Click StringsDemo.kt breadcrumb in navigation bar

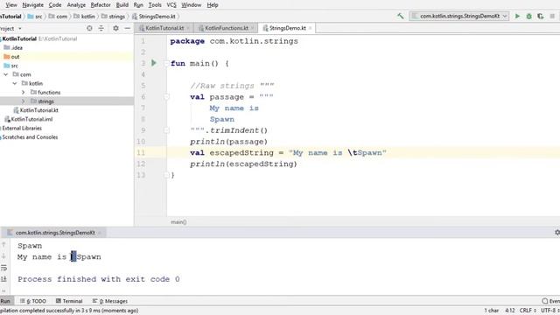(x=154, y=17)
